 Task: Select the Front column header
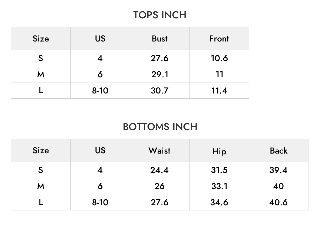point(219,39)
